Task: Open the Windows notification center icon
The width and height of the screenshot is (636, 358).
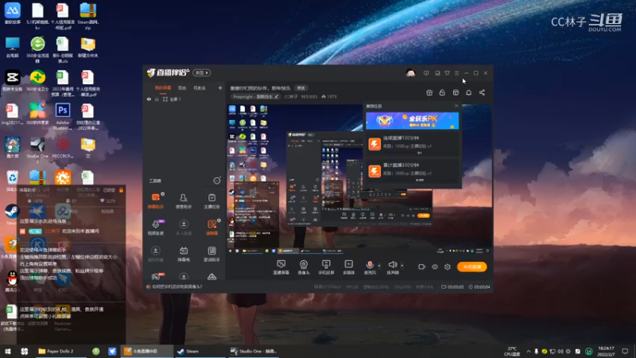Action: pyautogui.click(x=625, y=351)
